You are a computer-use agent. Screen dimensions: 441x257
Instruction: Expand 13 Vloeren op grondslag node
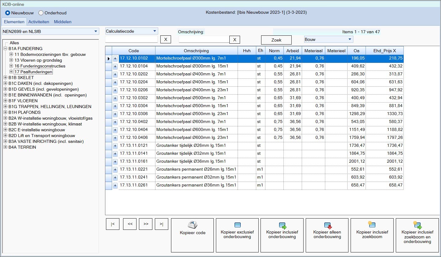[11, 60]
